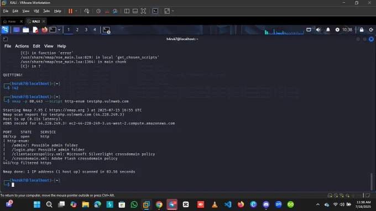Open the Kali volume control icon

click(318, 30)
